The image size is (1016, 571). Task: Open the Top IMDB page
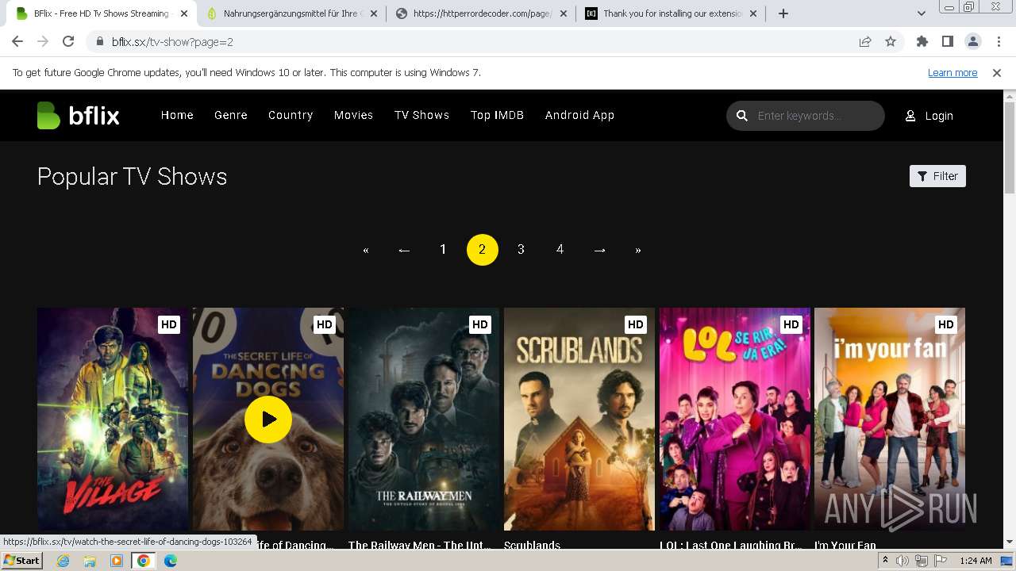[x=497, y=116]
